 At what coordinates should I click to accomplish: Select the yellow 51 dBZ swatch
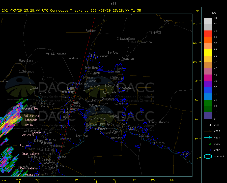click(208, 53)
